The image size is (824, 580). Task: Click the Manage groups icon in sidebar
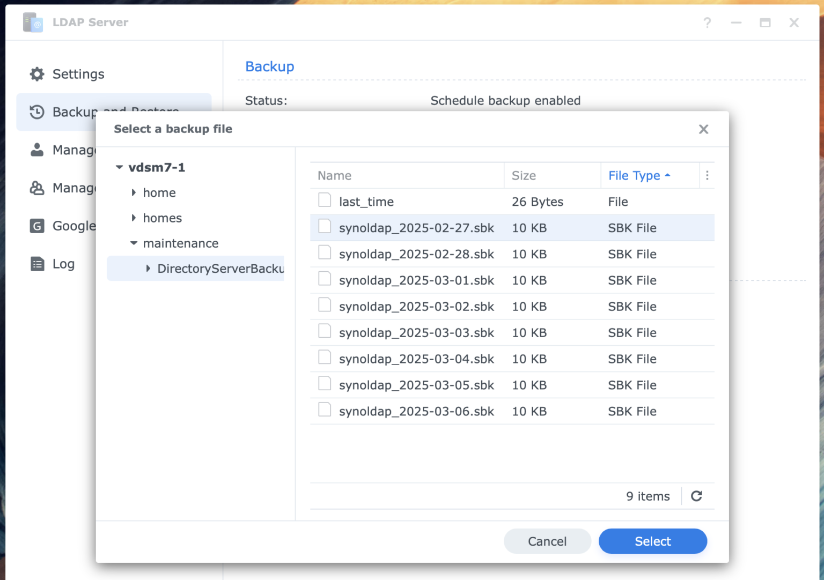(x=36, y=188)
